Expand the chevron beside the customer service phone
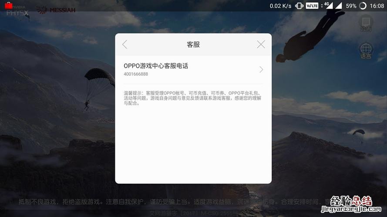 click(x=261, y=69)
